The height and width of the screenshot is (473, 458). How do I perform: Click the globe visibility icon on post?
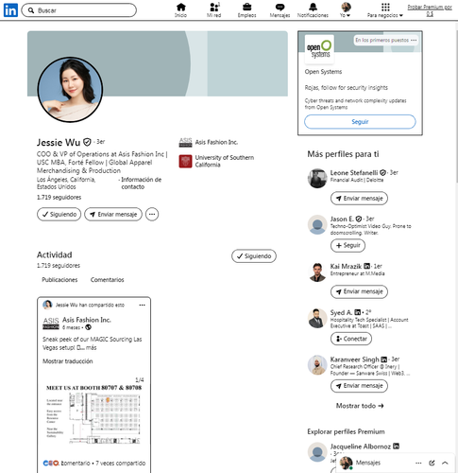click(x=89, y=327)
